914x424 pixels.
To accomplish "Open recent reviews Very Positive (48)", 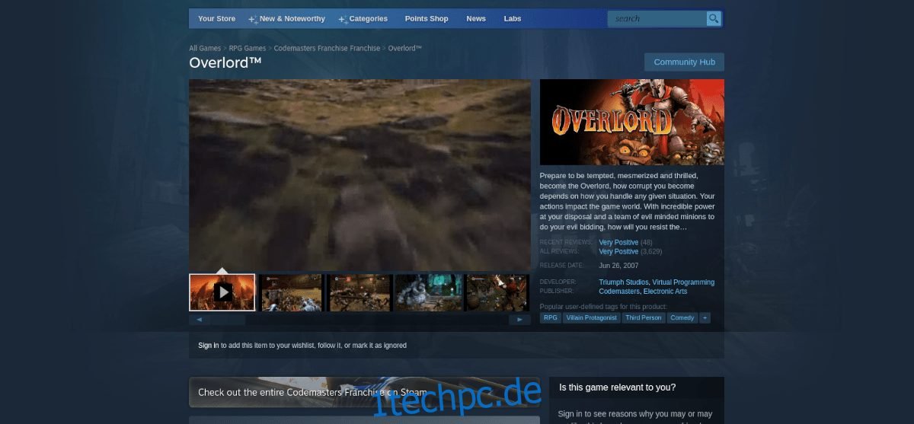I will pos(620,242).
